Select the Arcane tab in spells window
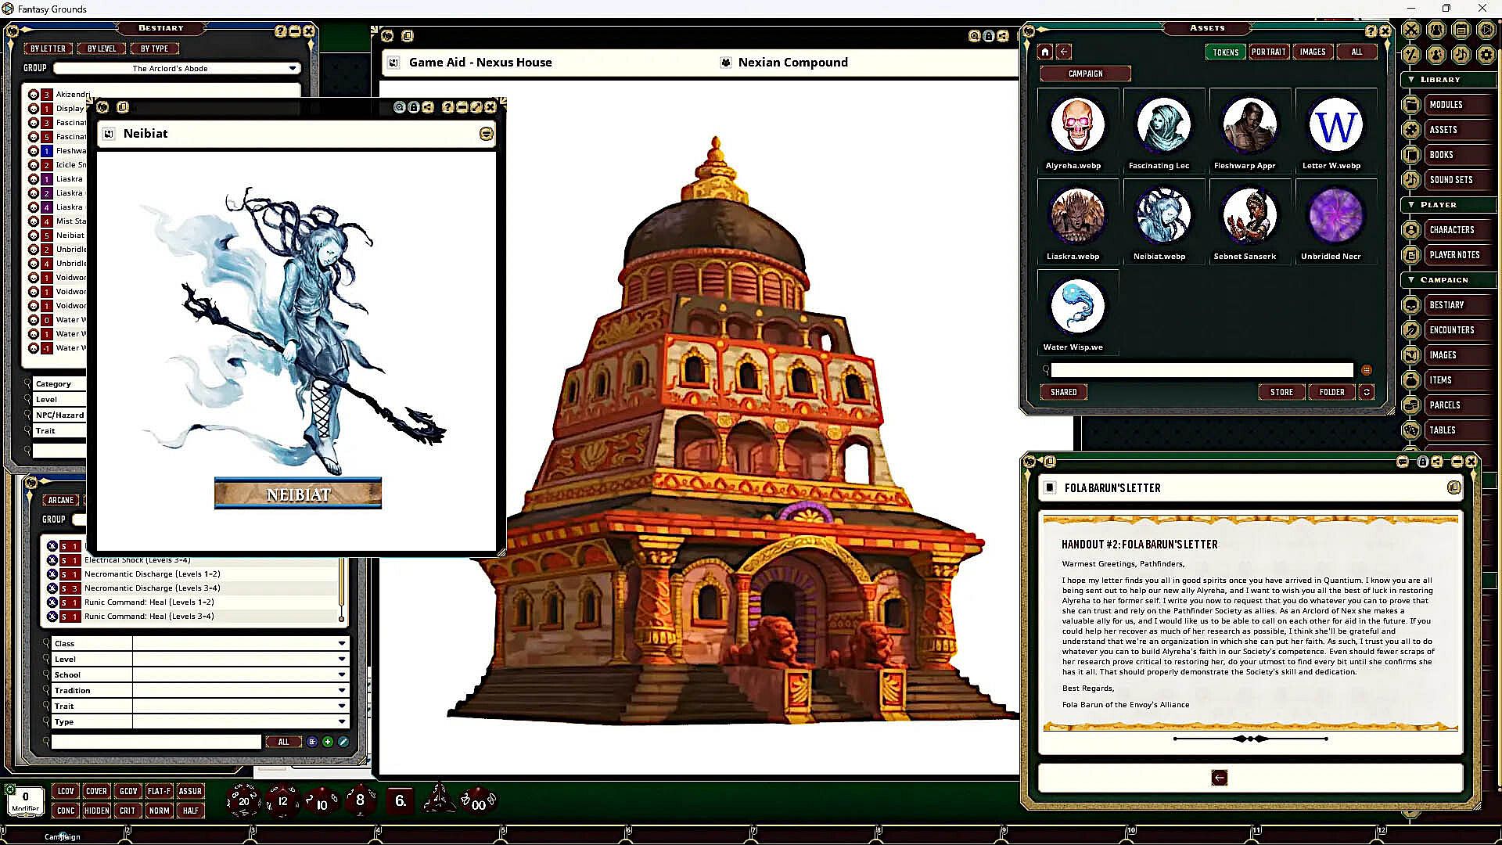 pyautogui.click(x=60, y=500)
